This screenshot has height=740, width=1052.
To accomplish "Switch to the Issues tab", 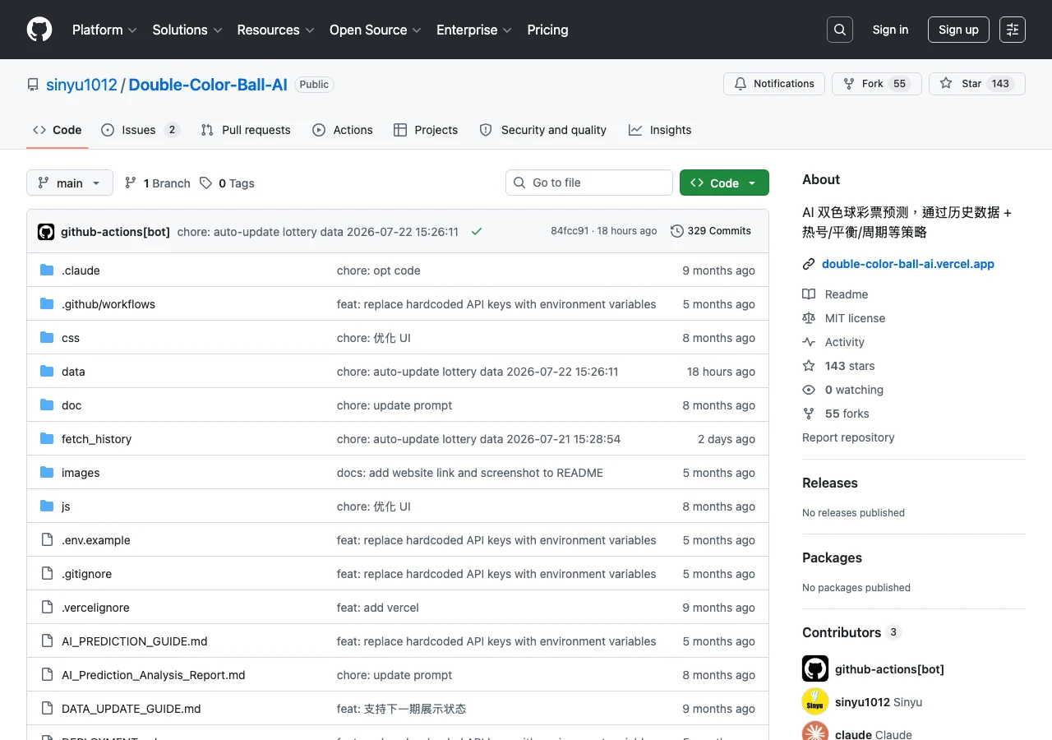I will tap(140, 130).
